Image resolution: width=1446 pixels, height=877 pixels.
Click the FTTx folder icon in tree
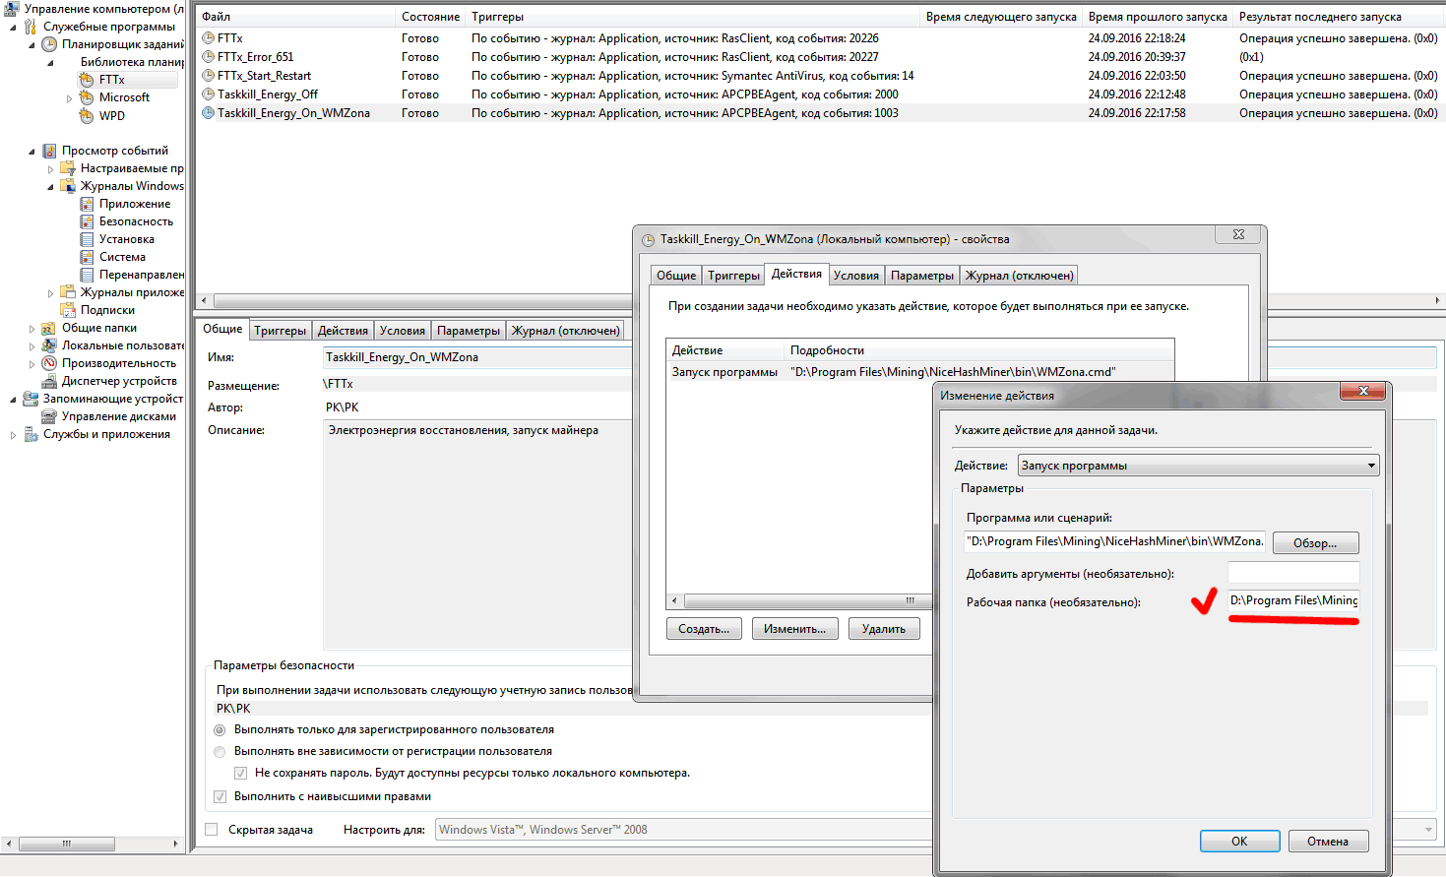tap(87, 80)
